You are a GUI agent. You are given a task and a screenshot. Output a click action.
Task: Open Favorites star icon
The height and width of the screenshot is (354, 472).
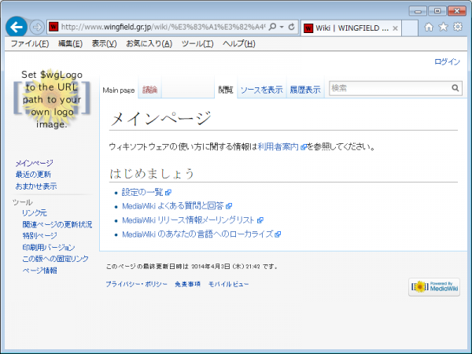(x=443, y=27)
